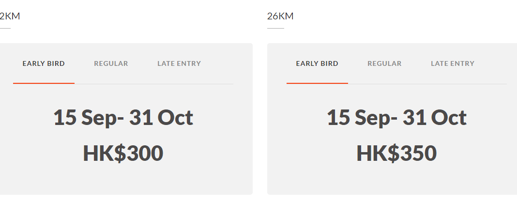The image size is (517, 202).
Task: Click the short divider under 26KM heading
Action: pyautogui.click(x=275, y=29)
